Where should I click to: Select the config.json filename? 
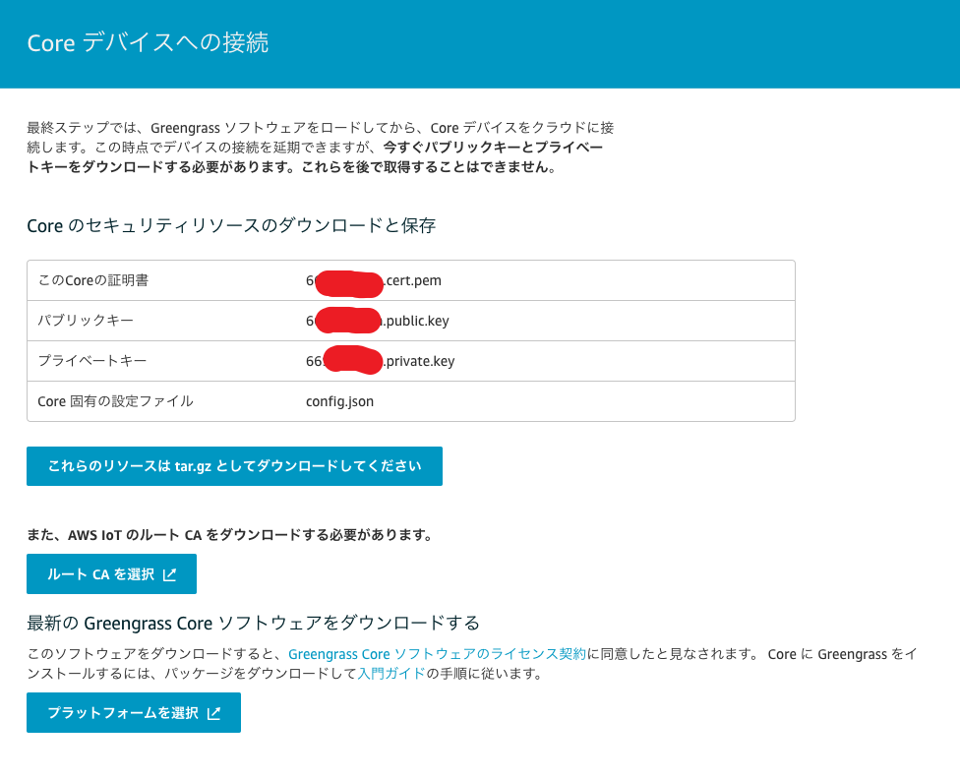(x=339, y=401)
